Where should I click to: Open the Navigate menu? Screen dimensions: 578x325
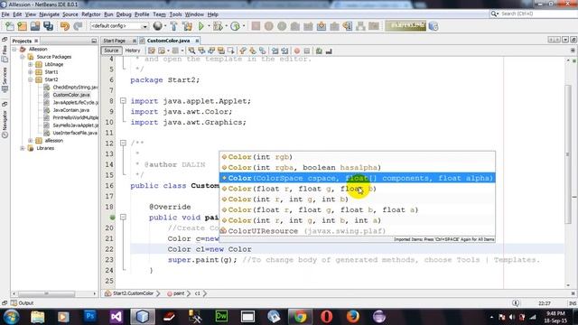coord(49,14)
